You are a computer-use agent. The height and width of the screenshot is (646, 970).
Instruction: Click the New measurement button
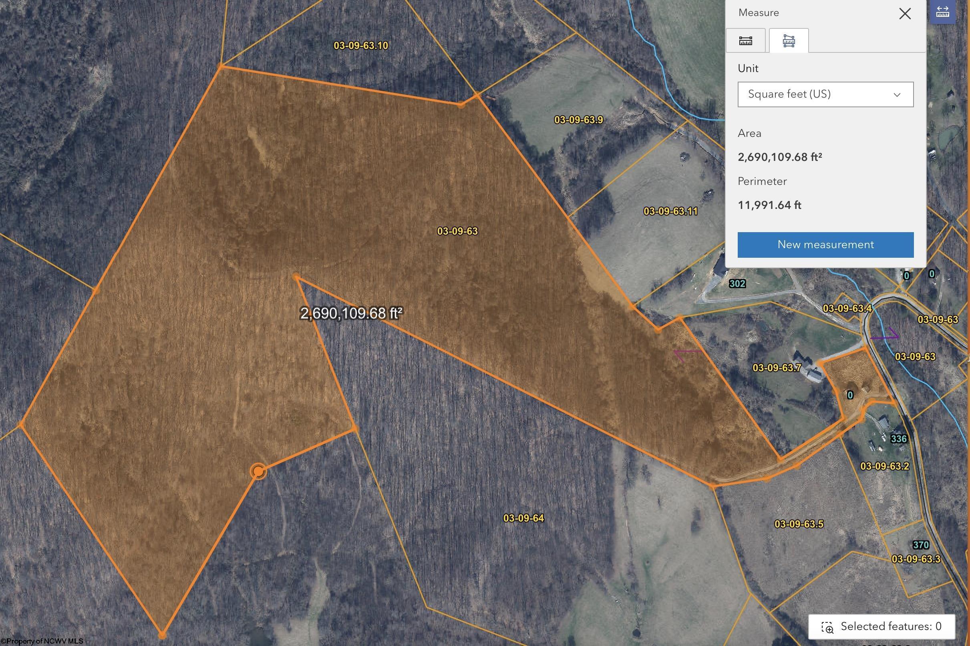(x=825, y=245)
